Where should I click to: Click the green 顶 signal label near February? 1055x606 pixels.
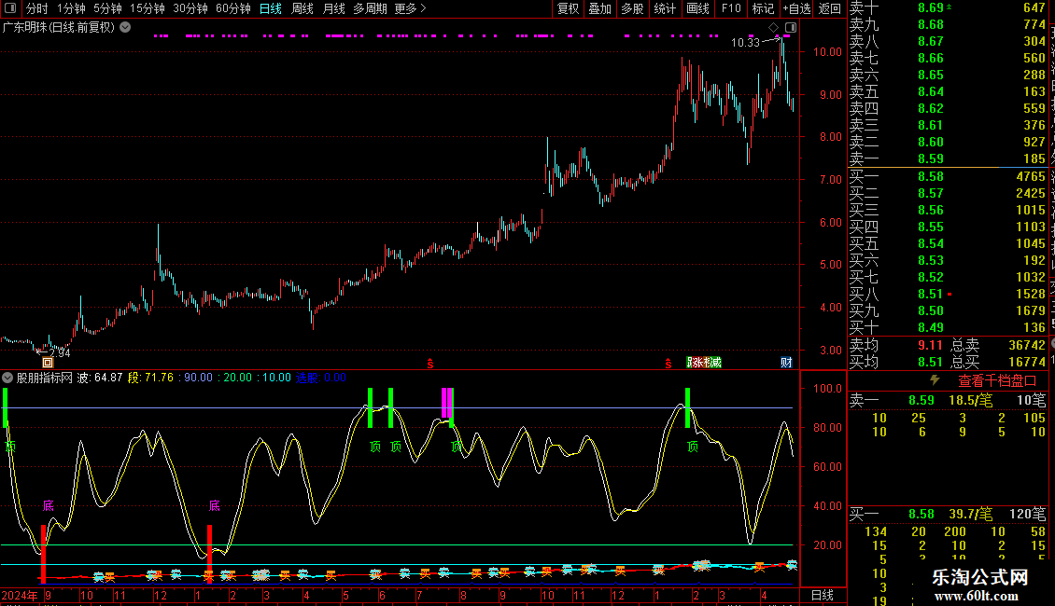coord(693,446)
